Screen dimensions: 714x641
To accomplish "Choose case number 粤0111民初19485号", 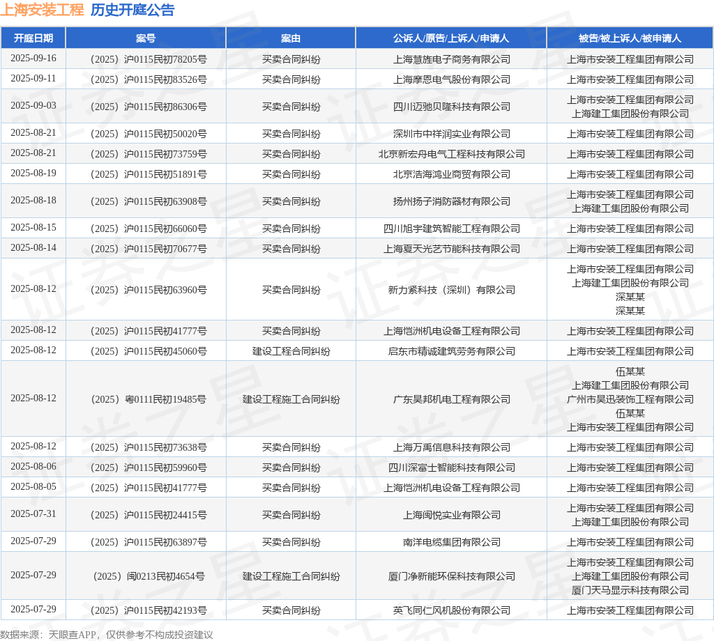I will [x=149, y=399].
